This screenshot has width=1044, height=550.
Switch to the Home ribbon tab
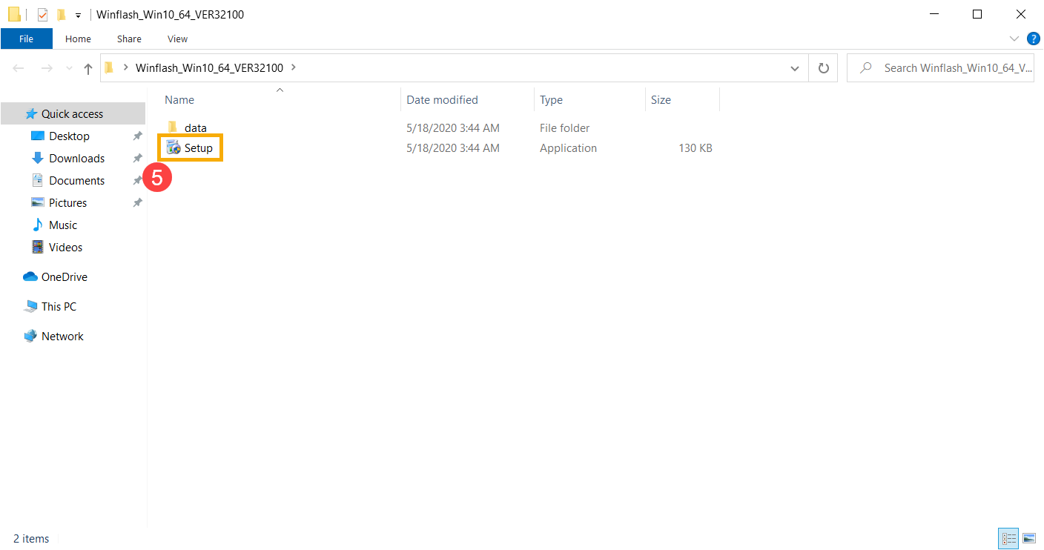78,39
